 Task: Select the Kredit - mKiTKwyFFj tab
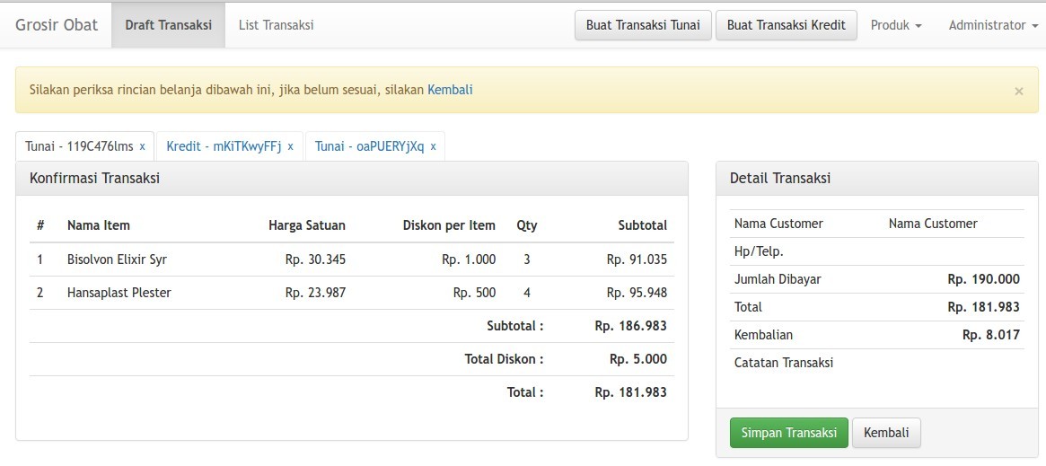click(x=224, y=146)
